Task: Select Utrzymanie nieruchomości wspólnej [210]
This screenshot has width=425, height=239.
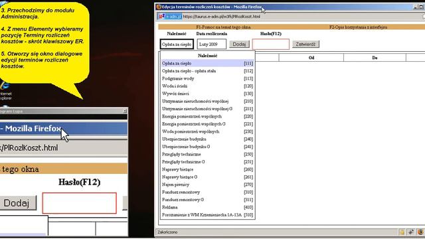Action: click(208, 102)
